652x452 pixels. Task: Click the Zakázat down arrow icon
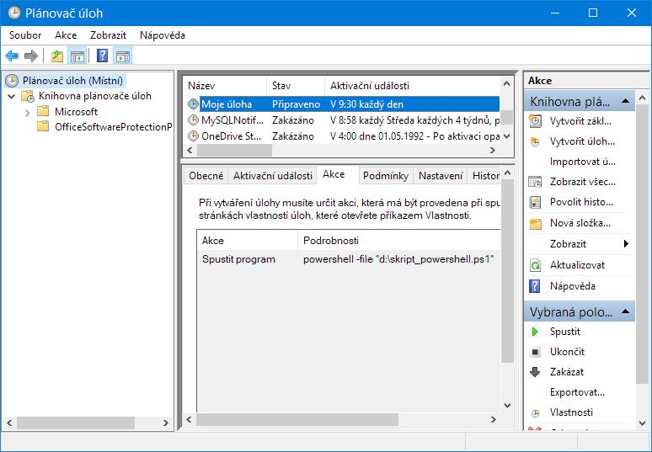tap(535, 372)
